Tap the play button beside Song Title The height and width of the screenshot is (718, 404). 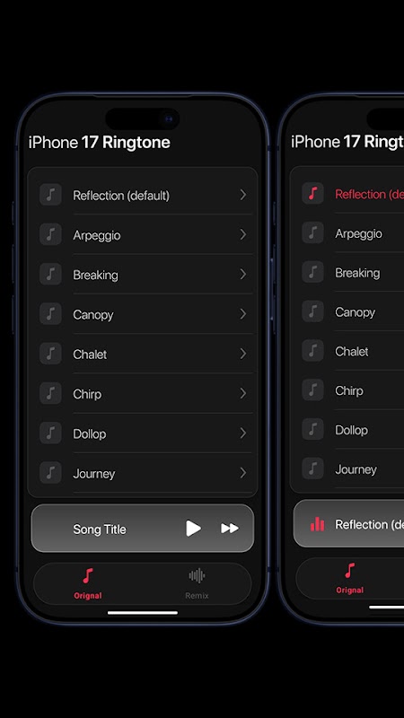(193, 529)
